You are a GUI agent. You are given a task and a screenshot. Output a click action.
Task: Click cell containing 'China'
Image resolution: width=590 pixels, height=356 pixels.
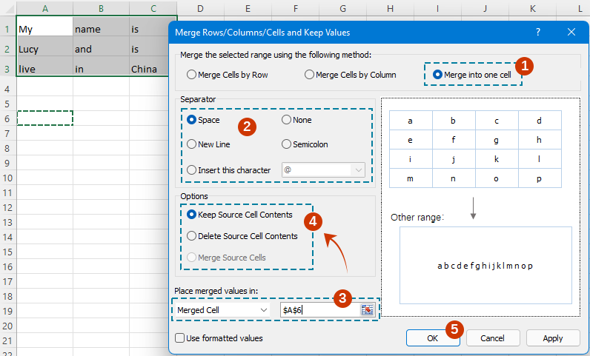point(150,67)
